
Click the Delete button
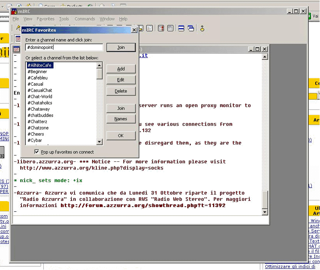[x=121, y=91]
